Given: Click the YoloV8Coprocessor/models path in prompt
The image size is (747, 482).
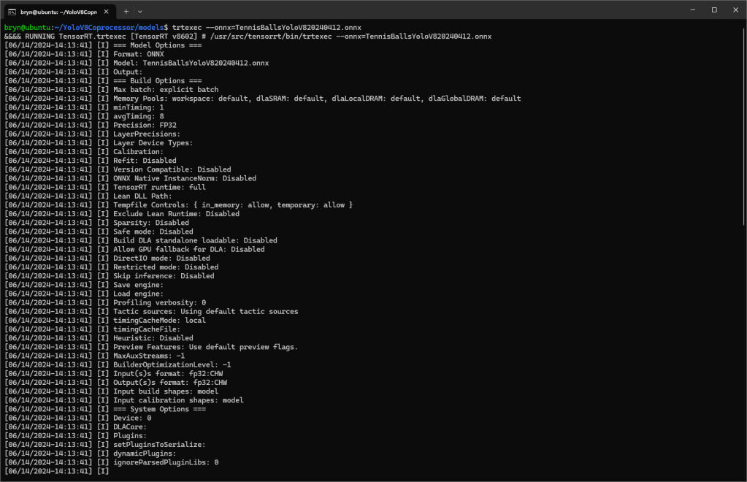Looking at the screenshot, I should (x=111, y=27).
